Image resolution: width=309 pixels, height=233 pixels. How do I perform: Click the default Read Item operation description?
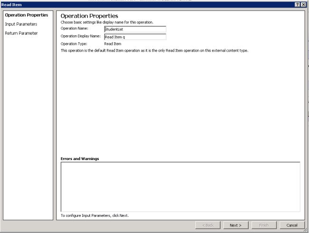(x=154, y=51)
